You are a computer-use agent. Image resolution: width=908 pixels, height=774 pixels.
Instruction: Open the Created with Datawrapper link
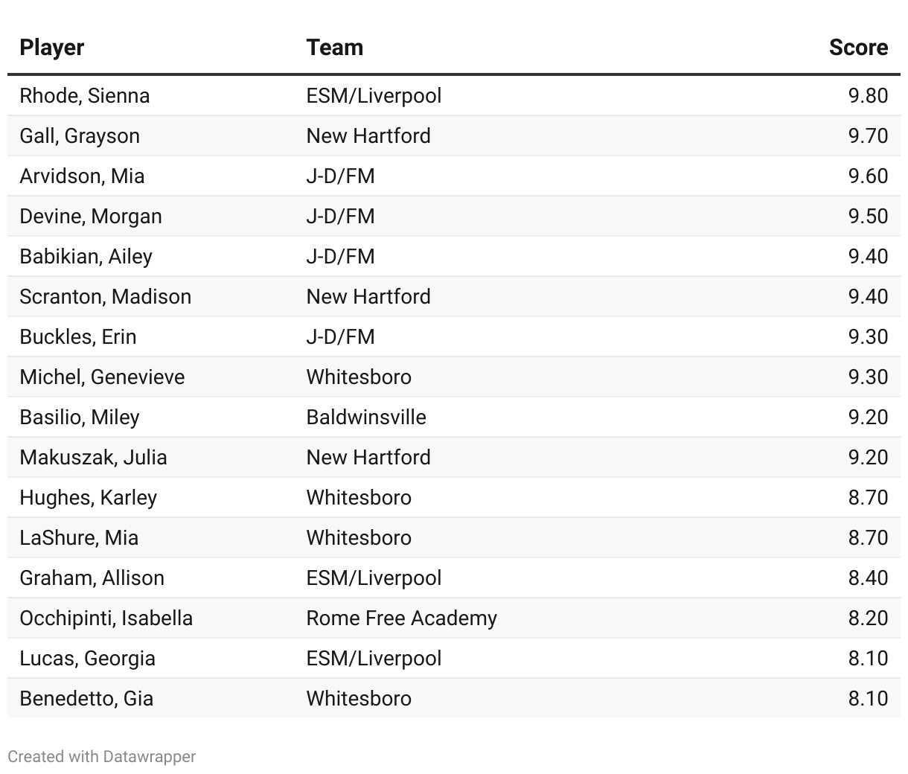102,757
